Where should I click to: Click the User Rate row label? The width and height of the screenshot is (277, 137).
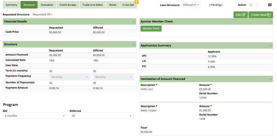point(12,65)
